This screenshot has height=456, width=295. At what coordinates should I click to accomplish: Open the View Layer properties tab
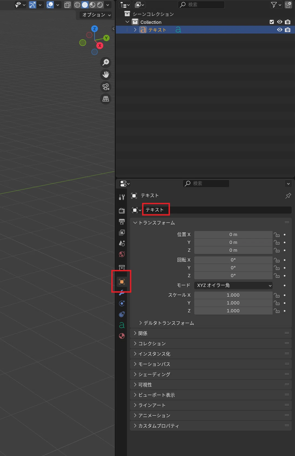(122, 232)
